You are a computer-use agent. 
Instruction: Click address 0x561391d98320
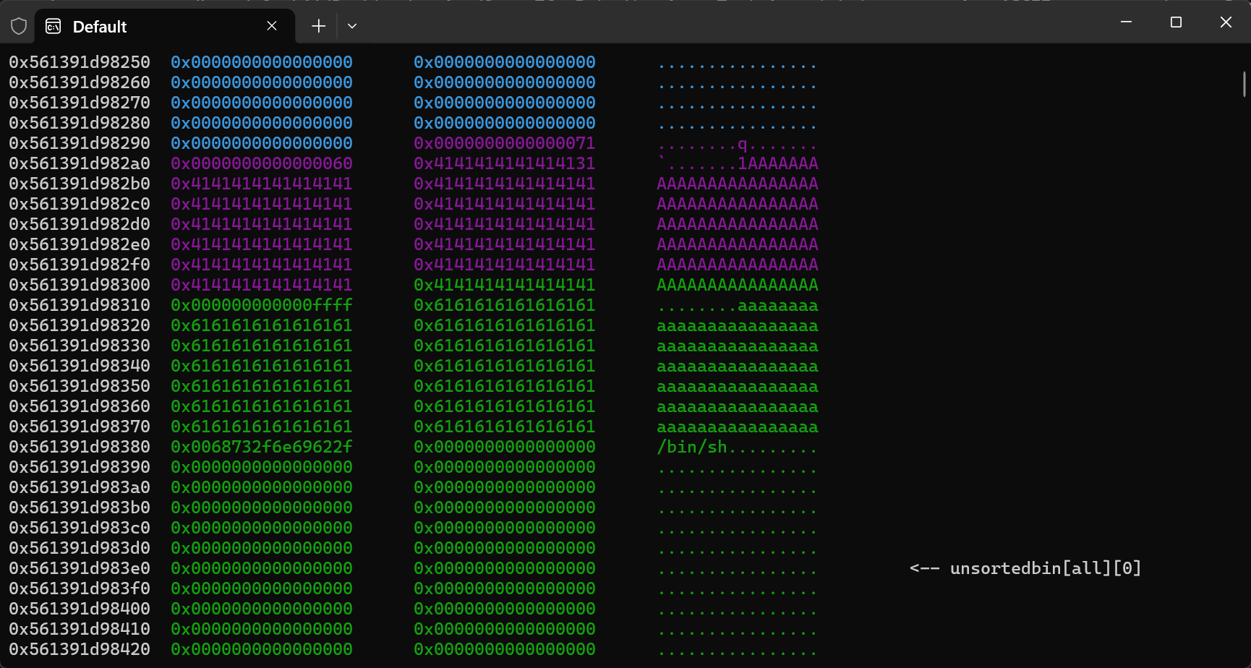pyautogui.click(x=80, y=325)
